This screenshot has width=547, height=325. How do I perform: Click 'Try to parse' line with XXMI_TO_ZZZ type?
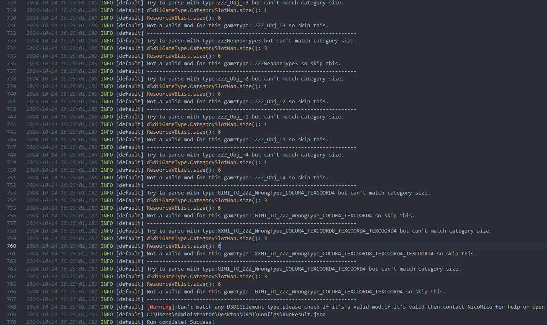[319, 231]
